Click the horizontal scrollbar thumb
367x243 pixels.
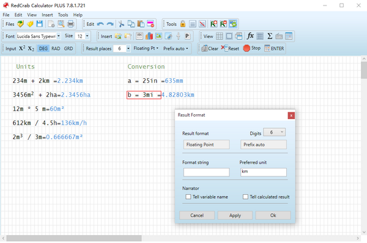pyautogui.click(x=74, y=238)
